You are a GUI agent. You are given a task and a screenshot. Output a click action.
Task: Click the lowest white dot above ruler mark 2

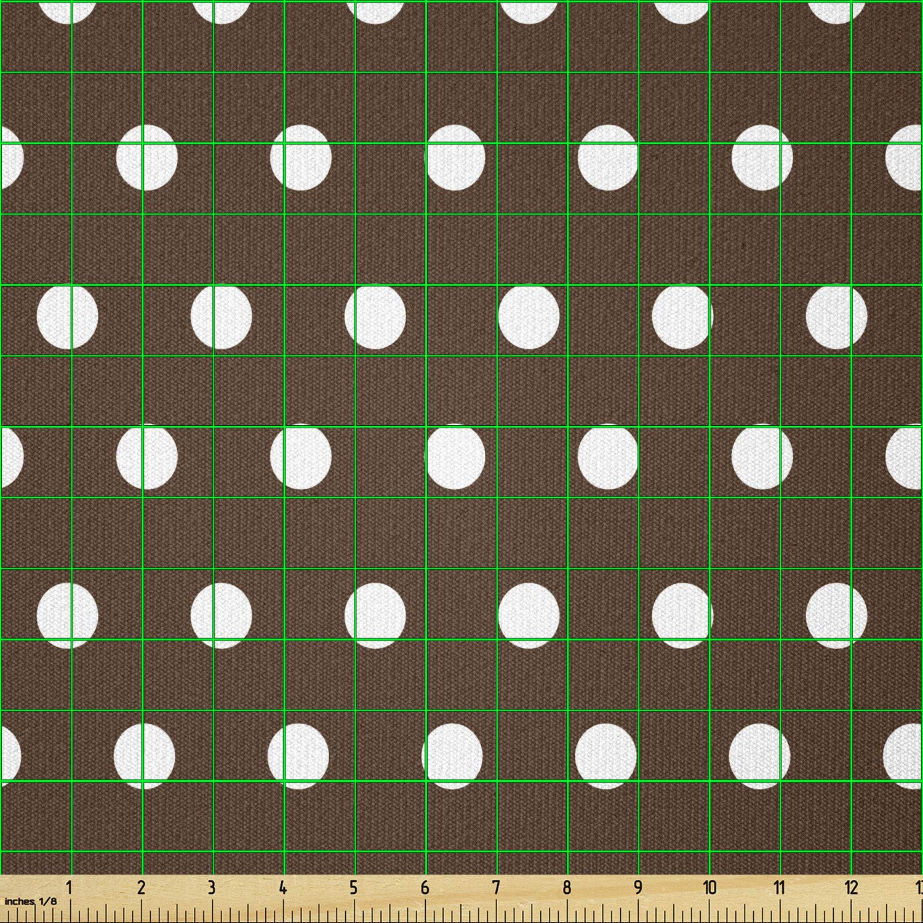[145, 756]
